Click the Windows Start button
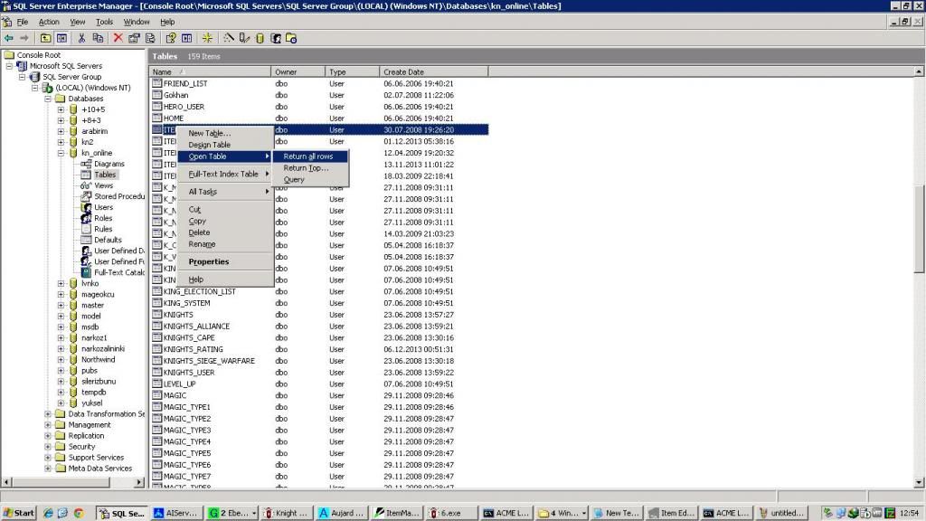Screen dimensions: 926x521 pos(19,513)
